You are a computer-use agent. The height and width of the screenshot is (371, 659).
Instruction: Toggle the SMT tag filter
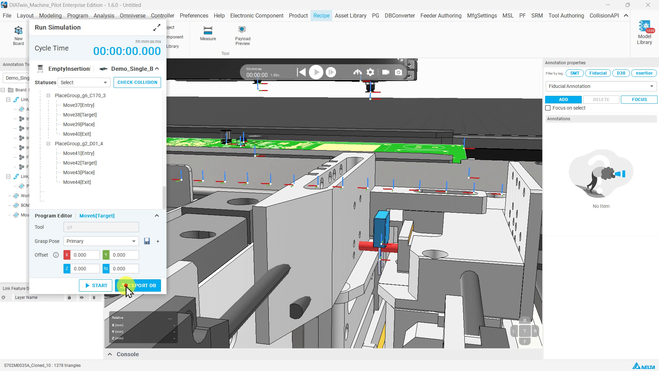pyautogui.click(x=575, y=73)
